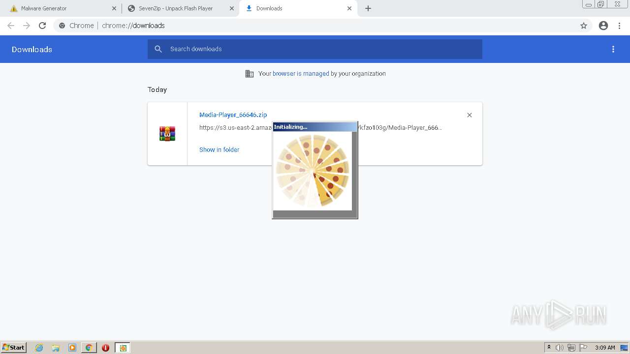630x354 pixels.
Task: Open a new browser tab
Action: pyautogui.click(x=368, y=8)
